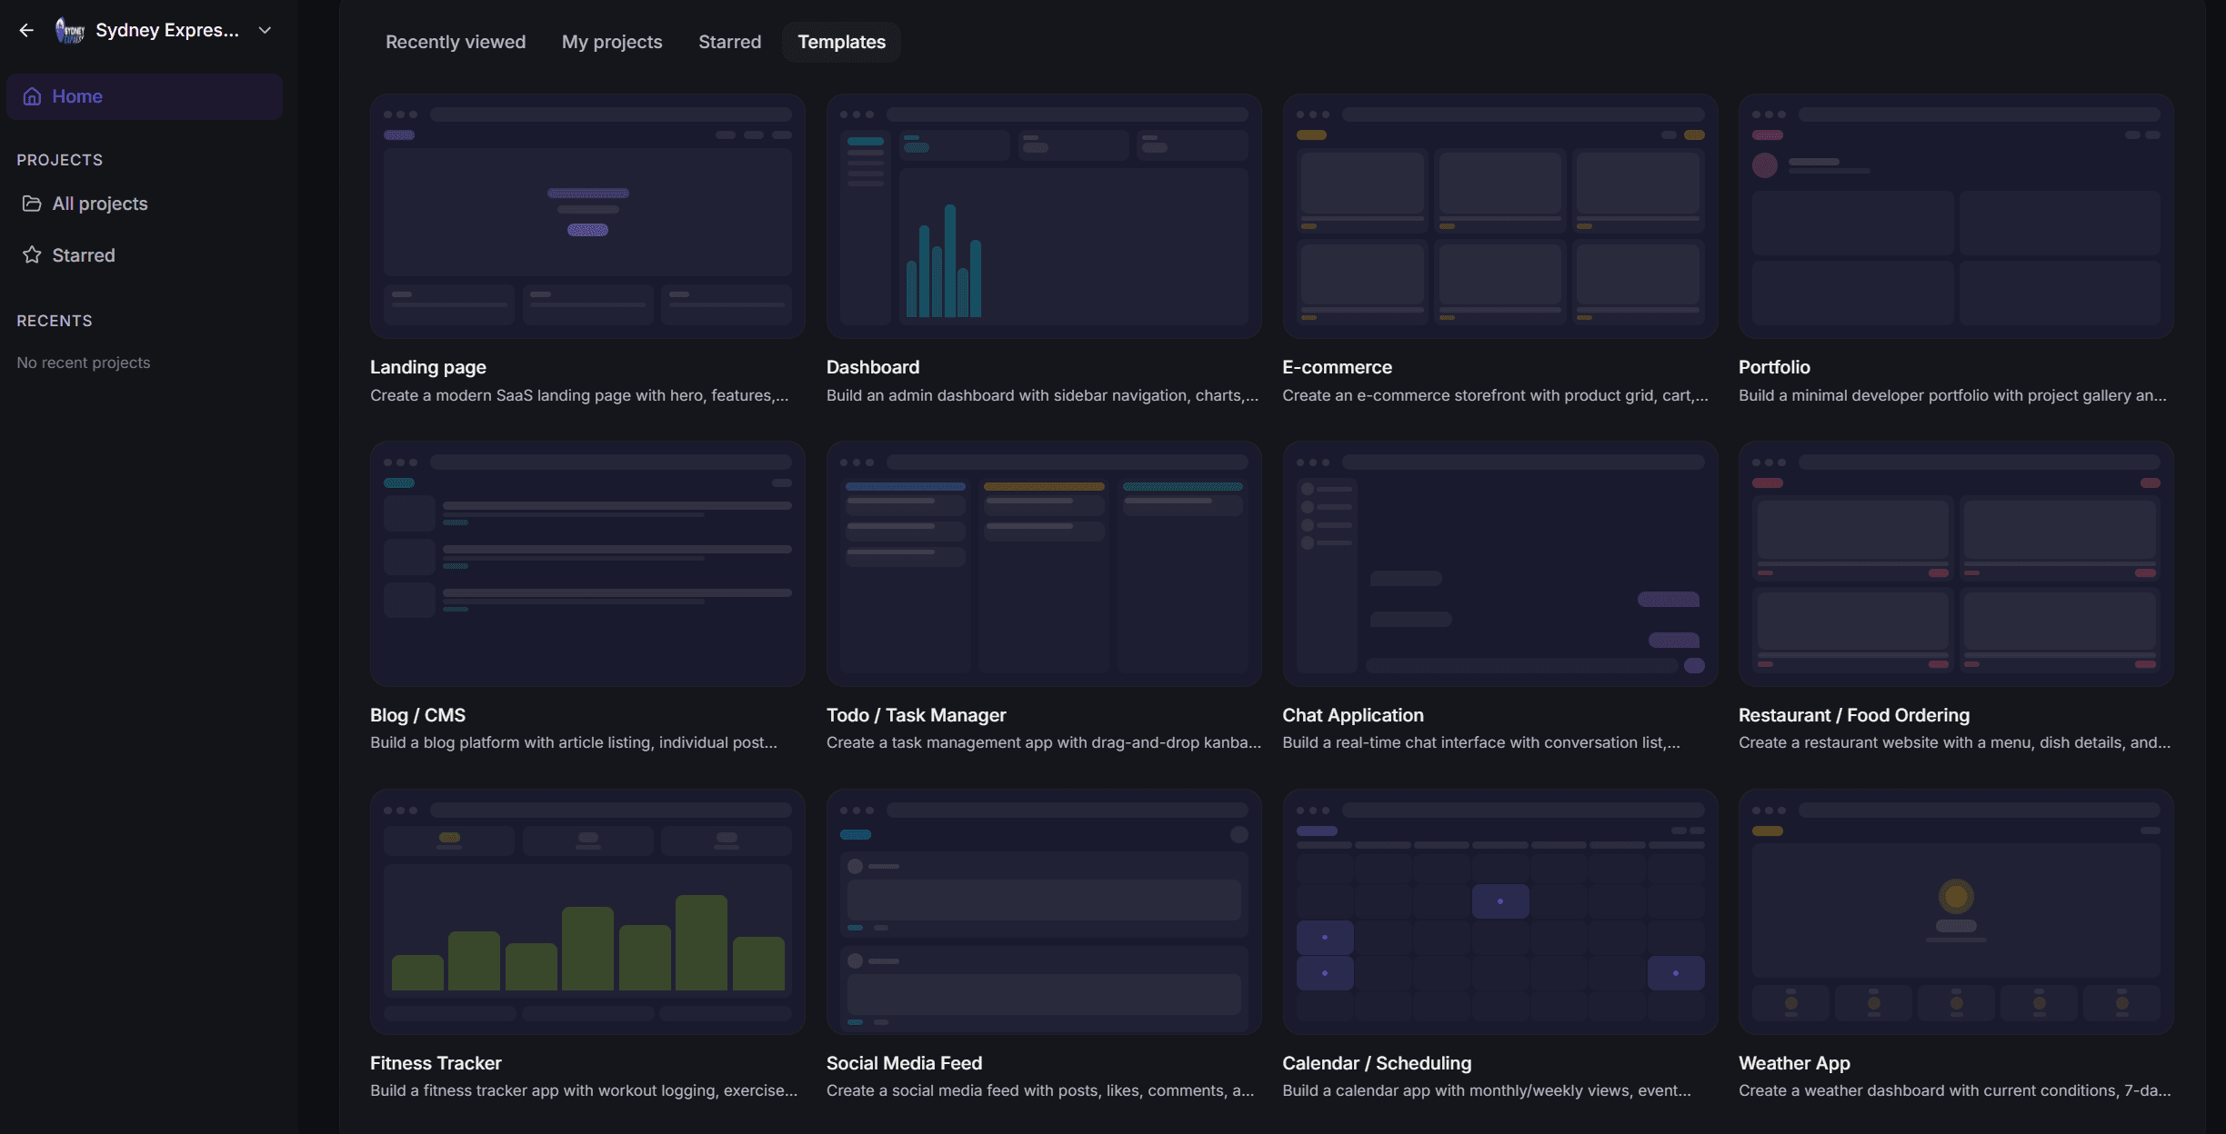Click the 'Create a modern SaaS landing page' description

579,395
